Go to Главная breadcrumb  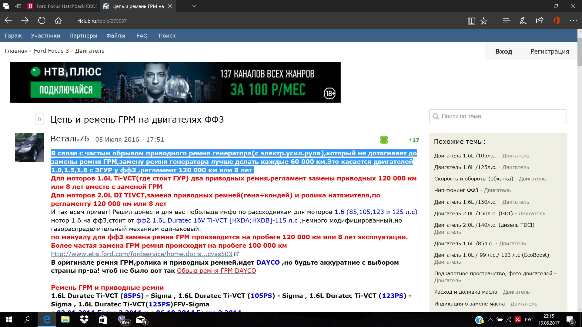[16, 51]
